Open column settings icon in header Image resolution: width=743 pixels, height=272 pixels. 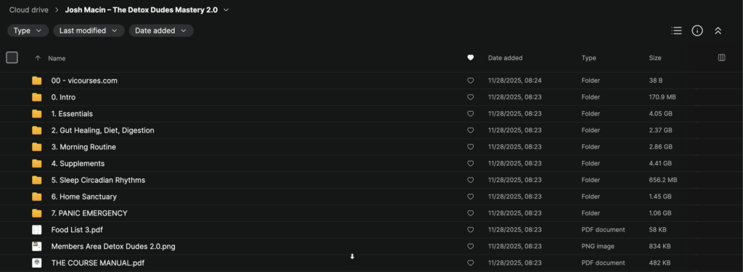pos(722,58)
